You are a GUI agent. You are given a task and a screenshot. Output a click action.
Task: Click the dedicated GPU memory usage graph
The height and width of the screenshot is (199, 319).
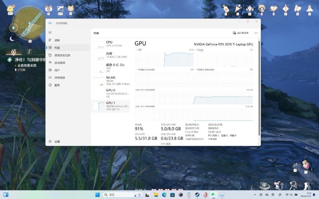[x=194, y=98]
